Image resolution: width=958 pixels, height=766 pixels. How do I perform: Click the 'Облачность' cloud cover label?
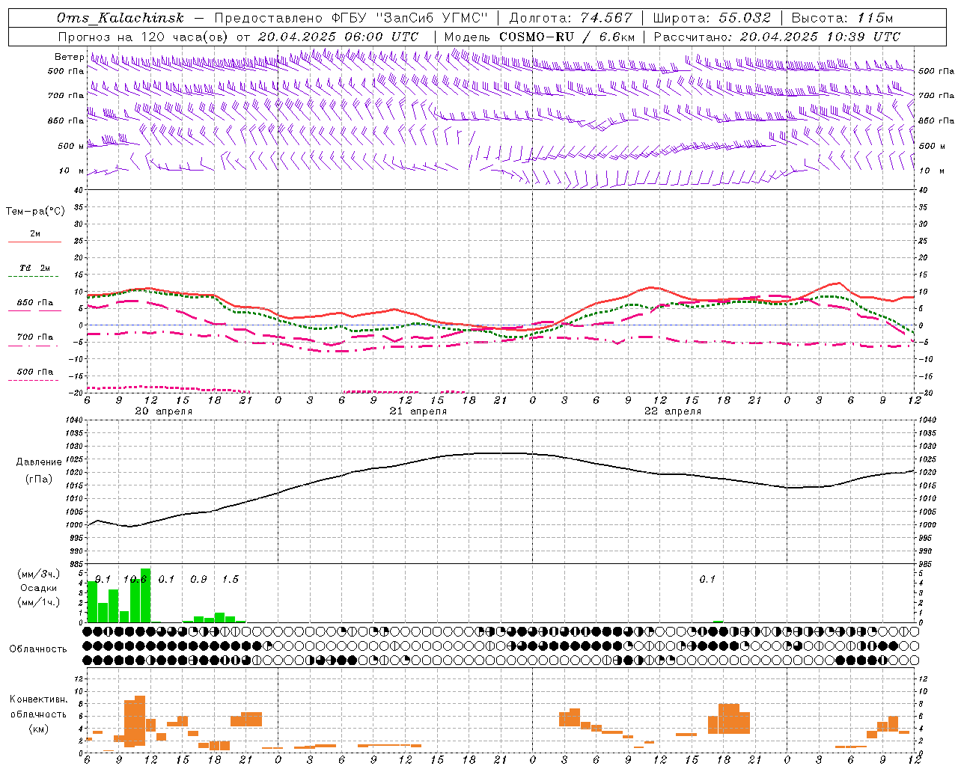38,649
